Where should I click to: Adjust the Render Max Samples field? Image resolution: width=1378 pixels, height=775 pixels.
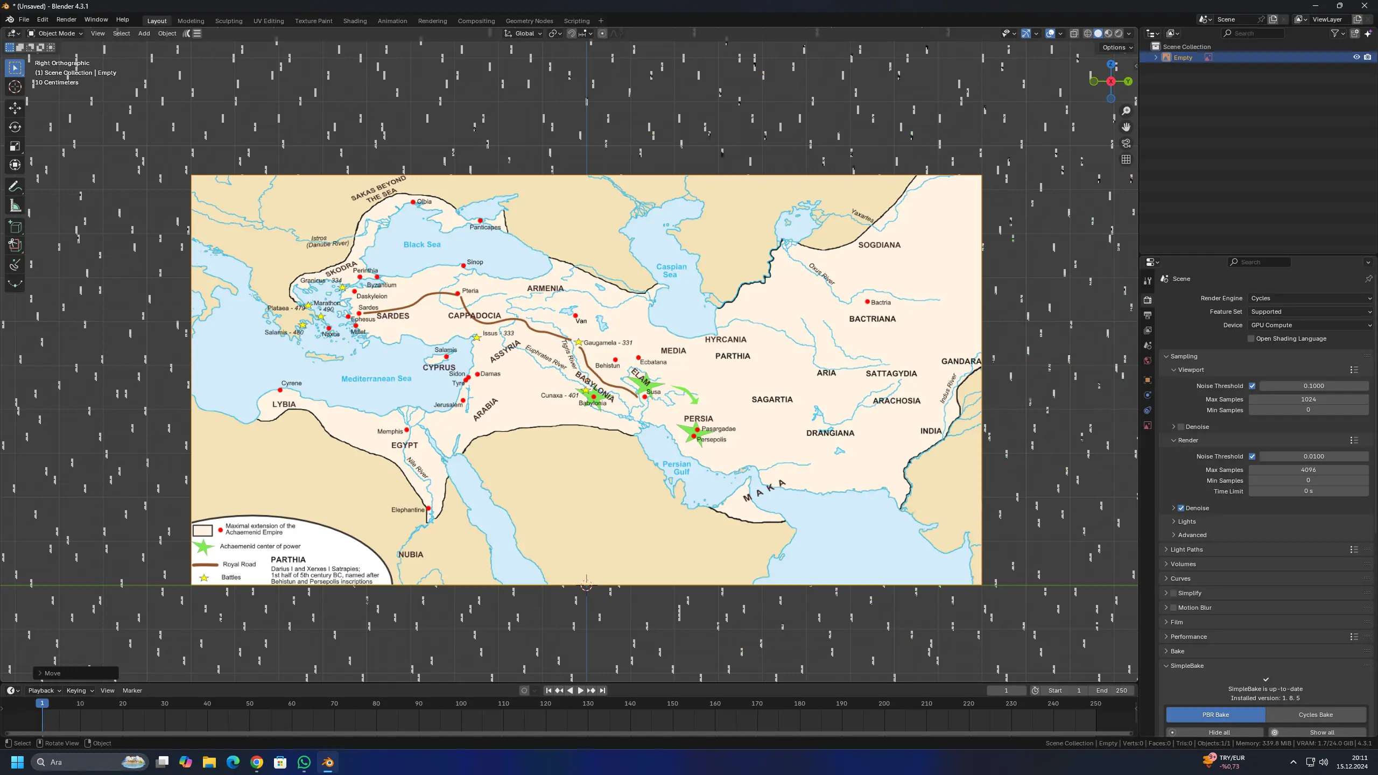coord(1308,470)
